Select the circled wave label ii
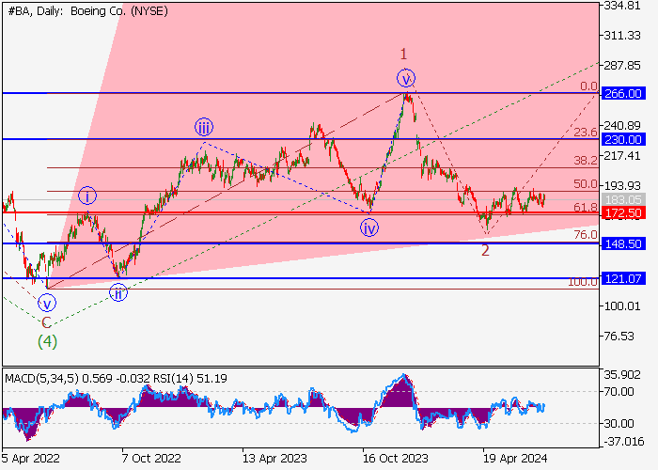This screenshot has width=658, height=470. pyautogui.click(x=118, y=293)
